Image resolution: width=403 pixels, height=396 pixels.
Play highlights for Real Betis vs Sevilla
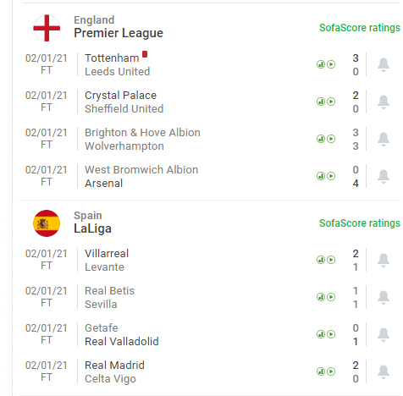click(x=331, y=297)
